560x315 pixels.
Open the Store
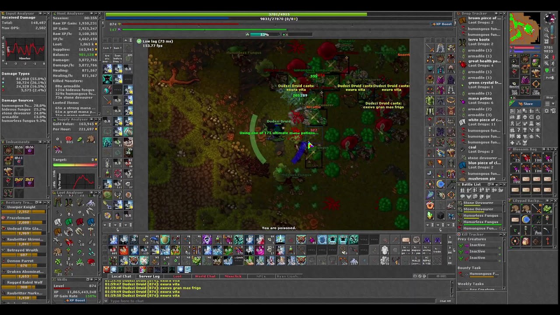pyautogui.click(x=525, y=104)
